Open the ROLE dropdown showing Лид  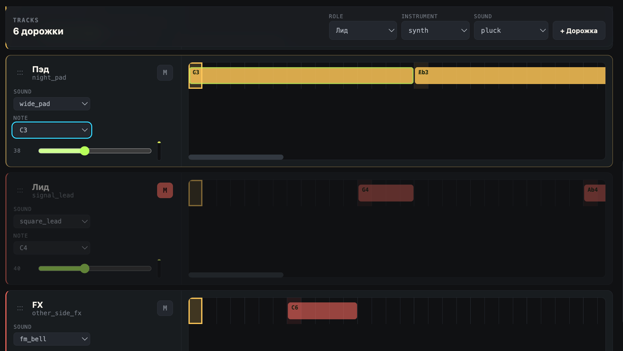point(363,30)
